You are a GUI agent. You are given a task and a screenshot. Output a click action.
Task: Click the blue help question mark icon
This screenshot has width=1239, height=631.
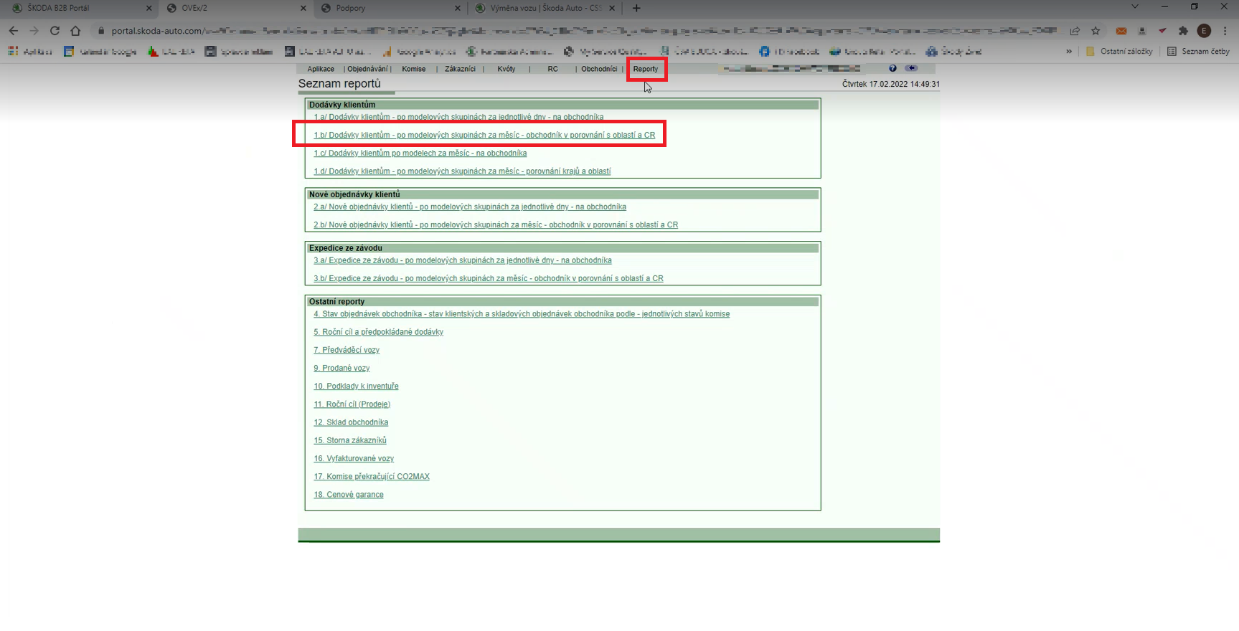892,68
